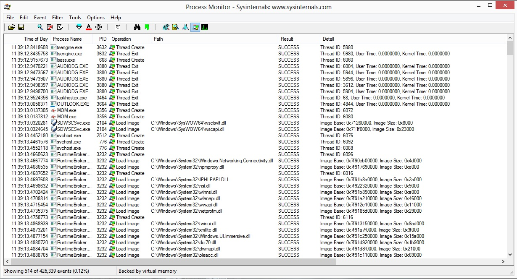Select the twinui.dll path entry

(x=184, y=224)
